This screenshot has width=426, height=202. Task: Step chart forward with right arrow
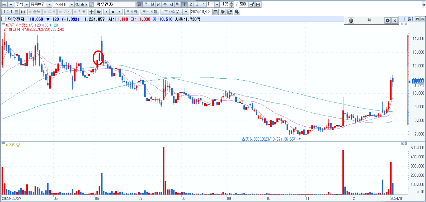point(119,12)
